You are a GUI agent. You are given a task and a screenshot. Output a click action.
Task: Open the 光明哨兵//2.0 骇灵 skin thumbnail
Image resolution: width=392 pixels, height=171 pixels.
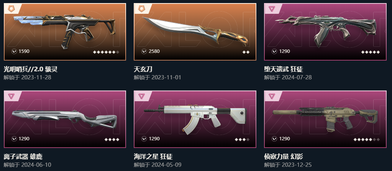coord(64,30)
